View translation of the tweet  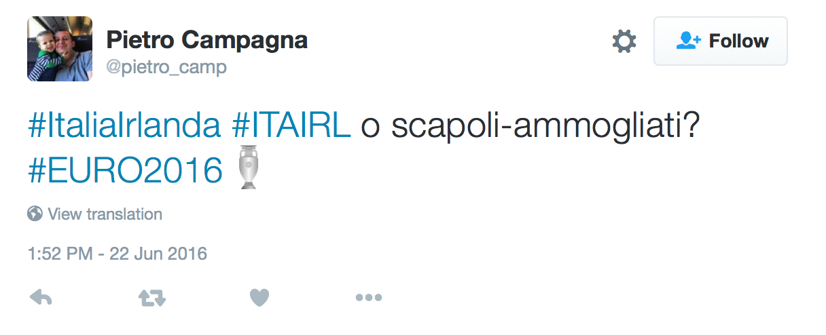point(105,214)
